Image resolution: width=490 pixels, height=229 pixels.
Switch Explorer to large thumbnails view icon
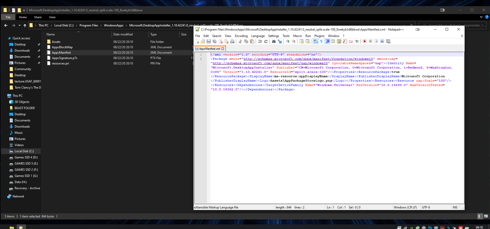coord(486,216)
